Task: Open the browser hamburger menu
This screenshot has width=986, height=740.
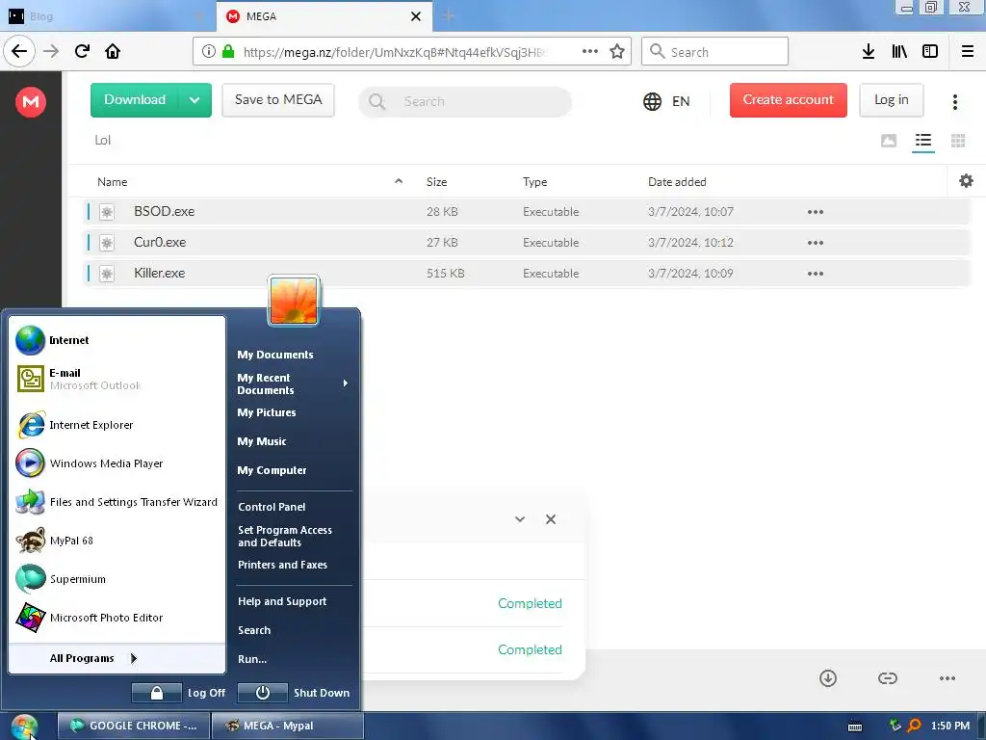Action: [967, 52]
